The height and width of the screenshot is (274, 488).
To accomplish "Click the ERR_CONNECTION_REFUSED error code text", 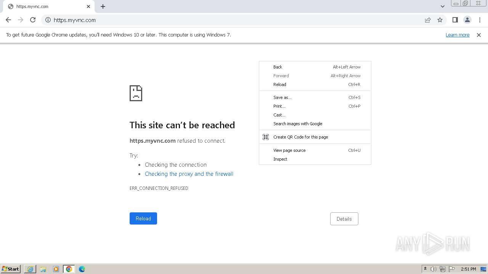I will click(159, 188).
